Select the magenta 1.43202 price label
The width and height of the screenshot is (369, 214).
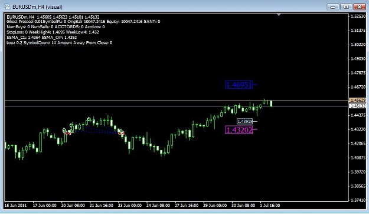[x=239, y=130]
